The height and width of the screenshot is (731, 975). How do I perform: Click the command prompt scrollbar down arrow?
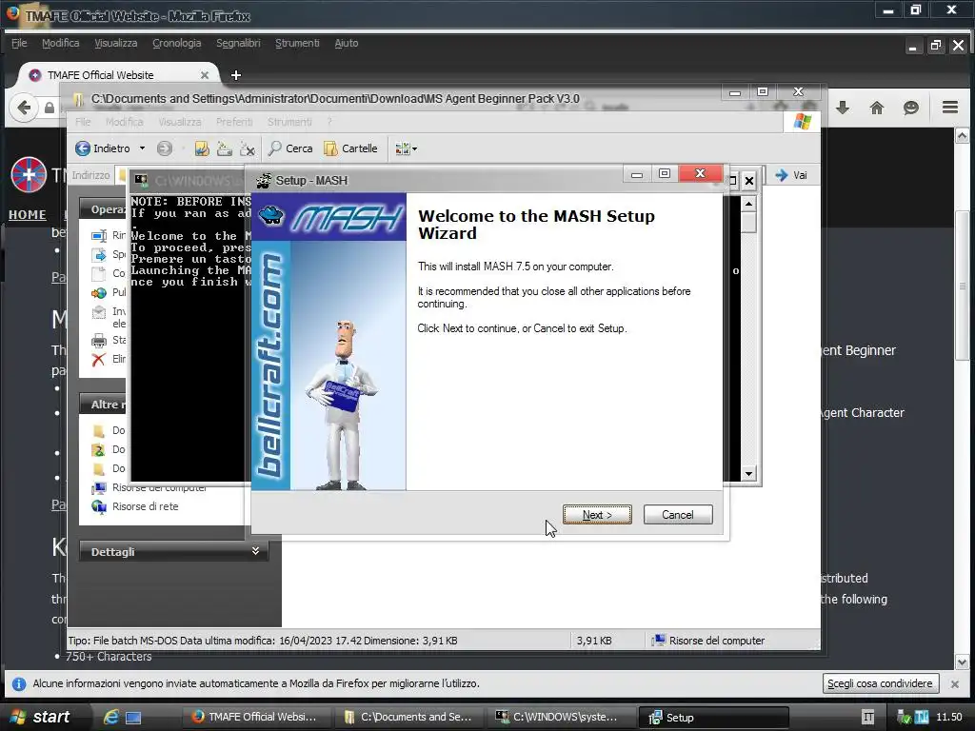[x=748, y=473]
